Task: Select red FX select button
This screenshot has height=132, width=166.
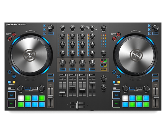Action: tap(102, 61)
